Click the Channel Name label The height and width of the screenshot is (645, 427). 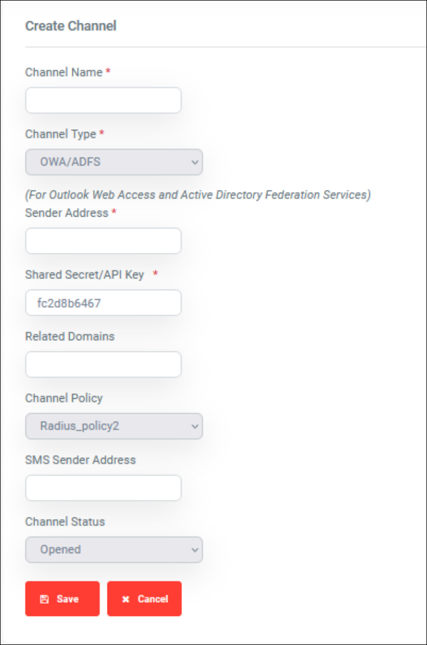(63, 72)
